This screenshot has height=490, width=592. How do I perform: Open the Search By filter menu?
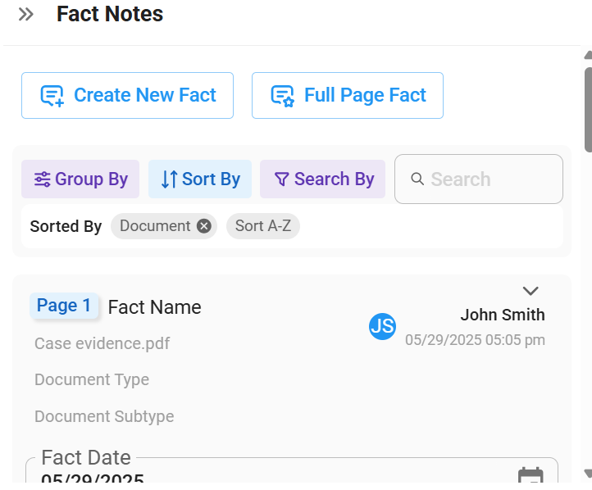pyautogui.click(x=322, y=179)
